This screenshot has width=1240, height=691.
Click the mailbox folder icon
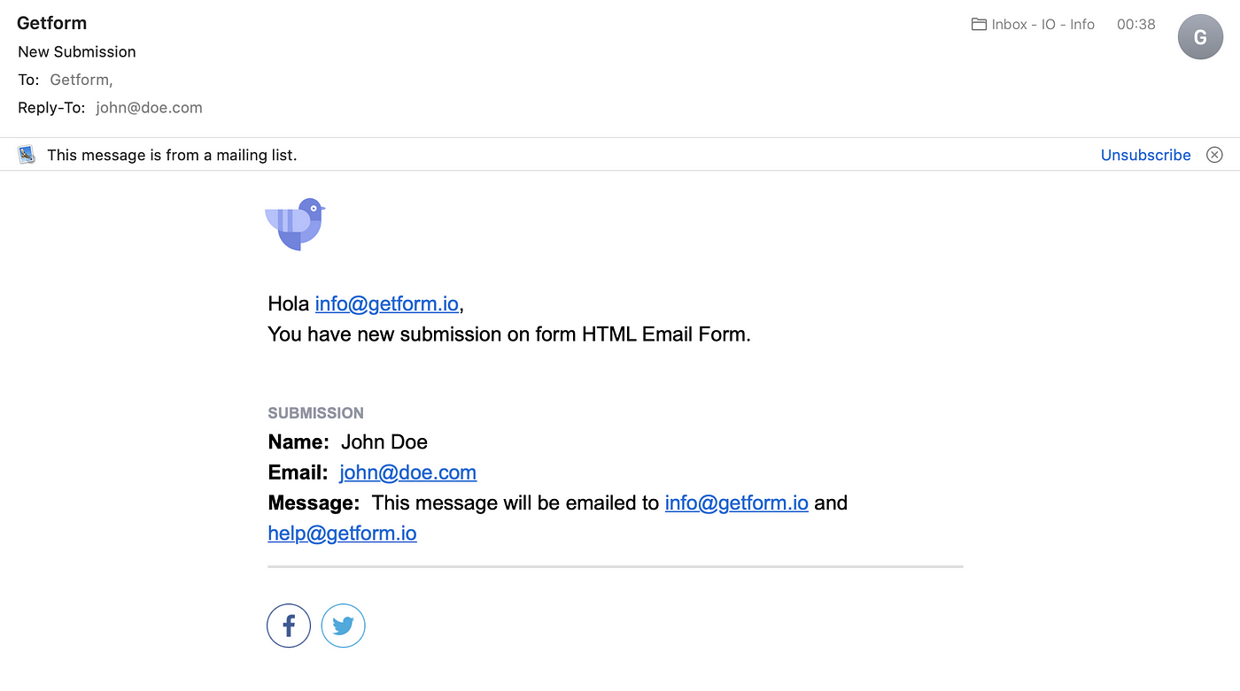pyautogui.click(x=979, y=25)
